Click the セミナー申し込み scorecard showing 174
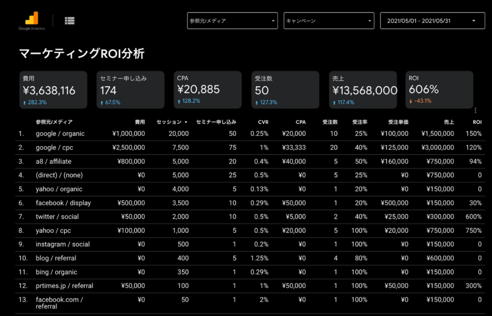This screenshot has height=316, width=492. [x=130, y=90]
